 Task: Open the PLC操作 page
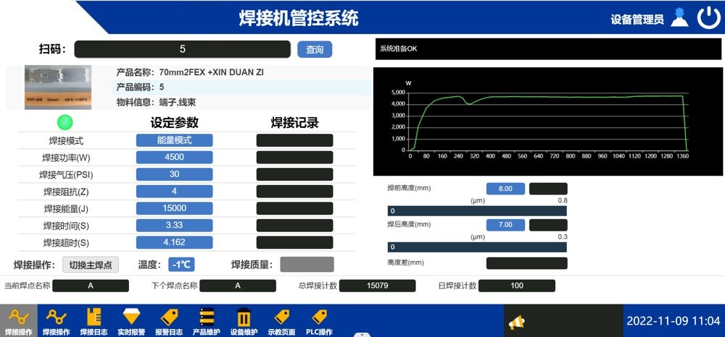point(319,321)
